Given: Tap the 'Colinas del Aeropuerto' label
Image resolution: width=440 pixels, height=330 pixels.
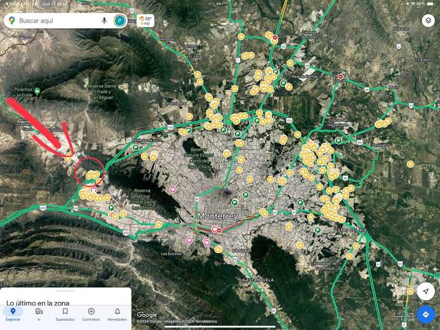Looking at the screenshot, I should point(338,122).
